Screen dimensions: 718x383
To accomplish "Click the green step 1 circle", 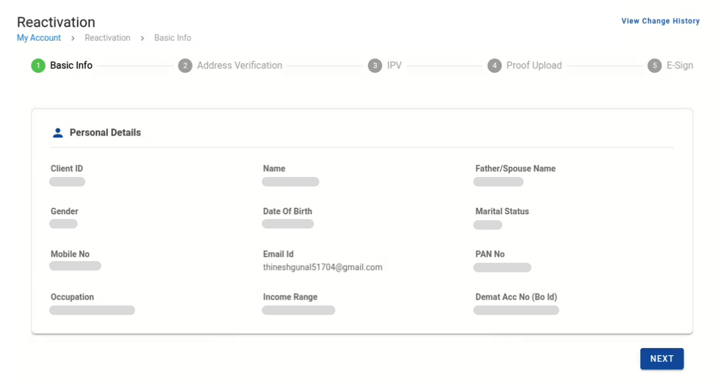I will tap(38, 66).
